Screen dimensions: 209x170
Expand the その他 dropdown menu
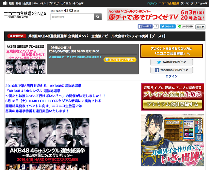click(78, 4)
